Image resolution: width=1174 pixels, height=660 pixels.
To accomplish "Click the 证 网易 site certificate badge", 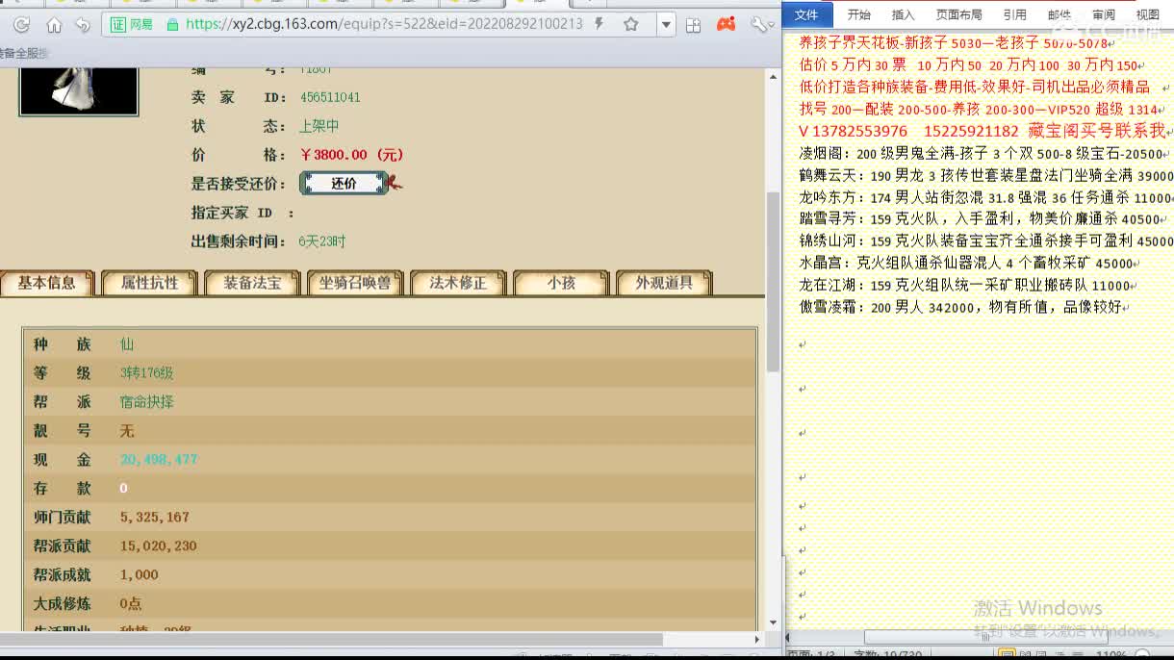I will 132,24.
